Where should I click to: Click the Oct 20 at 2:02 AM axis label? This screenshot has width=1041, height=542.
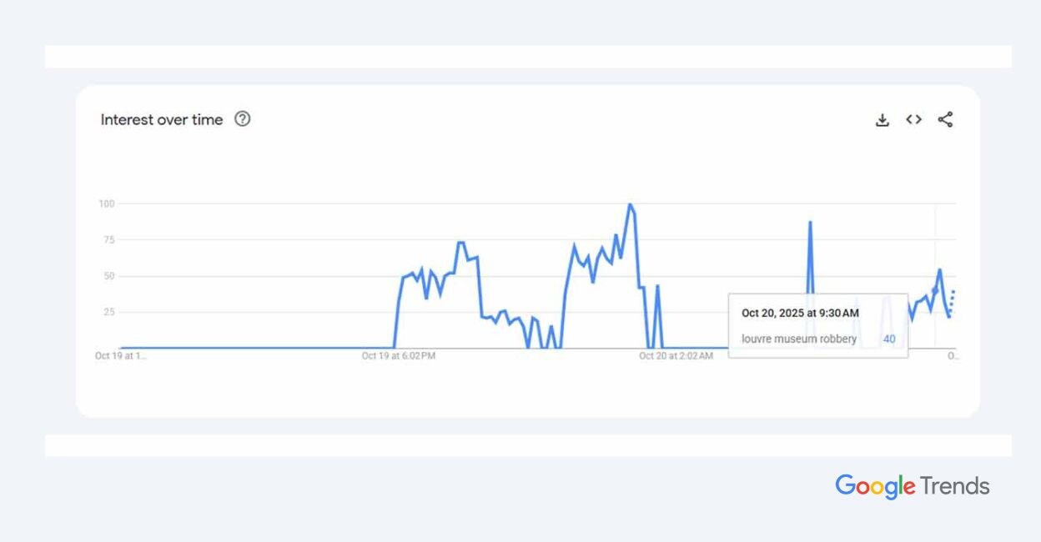tap(676, 356)
